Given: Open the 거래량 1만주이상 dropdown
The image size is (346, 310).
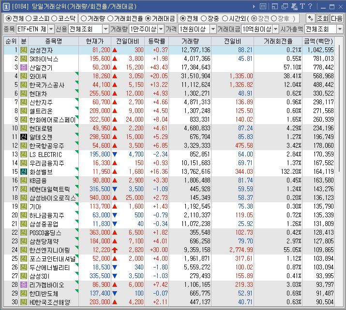Looking at the screenshot, I should [x=161, y=29].
